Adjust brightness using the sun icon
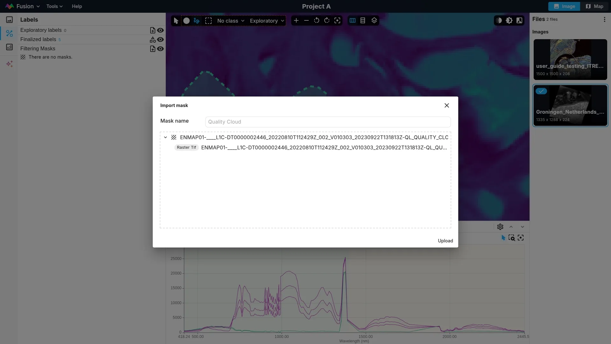The image size is (611, 344). (509, 21)
